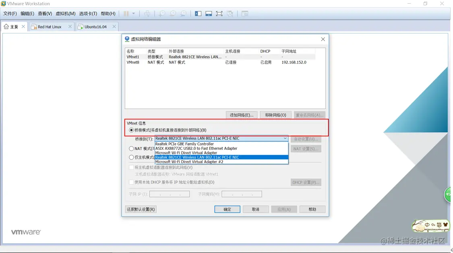453x253 pixels.
Task: Choose Realtek PCIe GBE Family Controller option
Action: (x=221, y=144)
